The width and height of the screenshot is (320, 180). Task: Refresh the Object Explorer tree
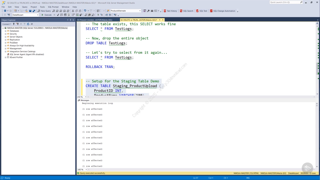[x=28, y=24]
